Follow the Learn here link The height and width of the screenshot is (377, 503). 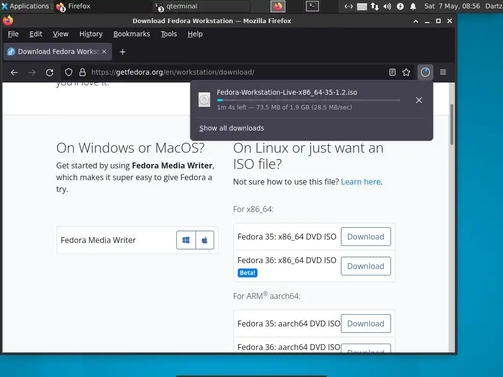361,182
